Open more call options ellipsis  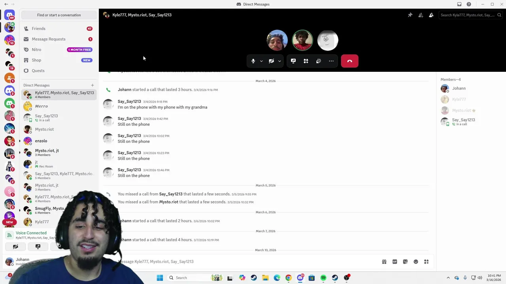point(331,61)
